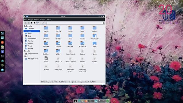Screen dimensions: 183x103
Task: Select the .local folder icon
Action: [x=70, y=35]
